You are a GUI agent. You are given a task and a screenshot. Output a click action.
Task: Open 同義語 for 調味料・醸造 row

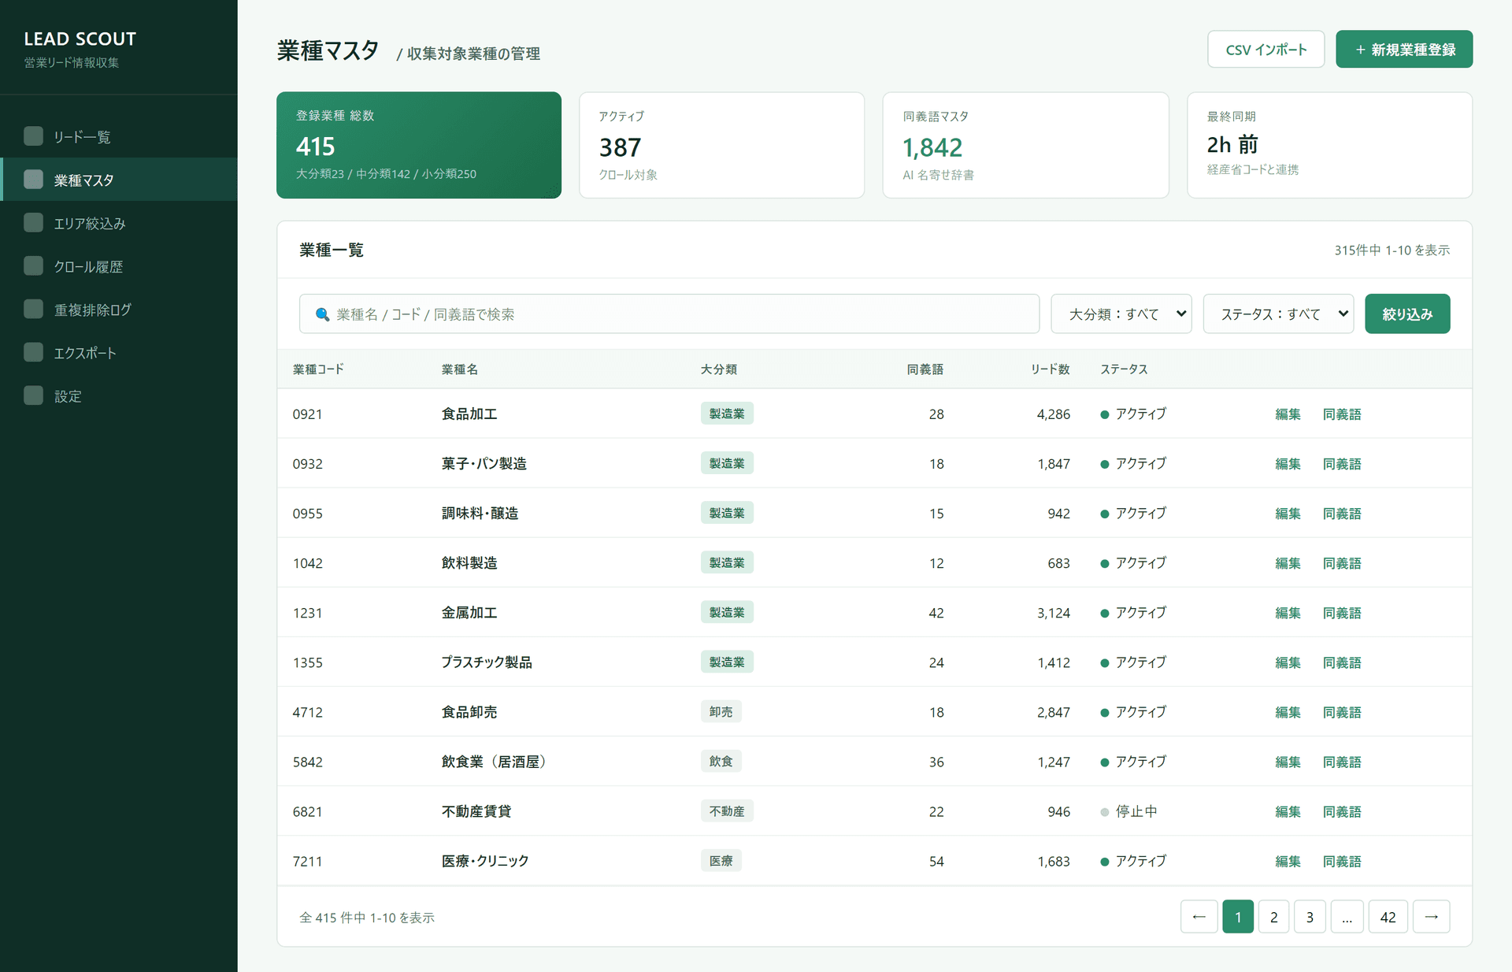[x=1342, y=513]
